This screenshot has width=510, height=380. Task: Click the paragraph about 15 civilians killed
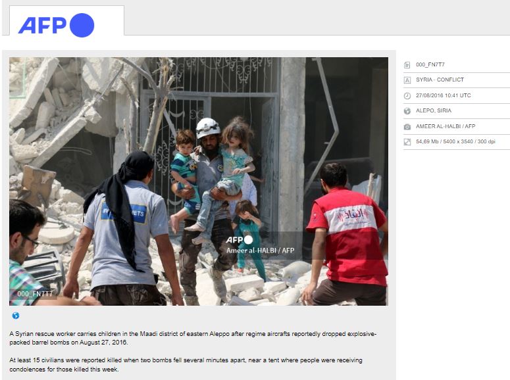pyautogui.click(x=186, y=365)
